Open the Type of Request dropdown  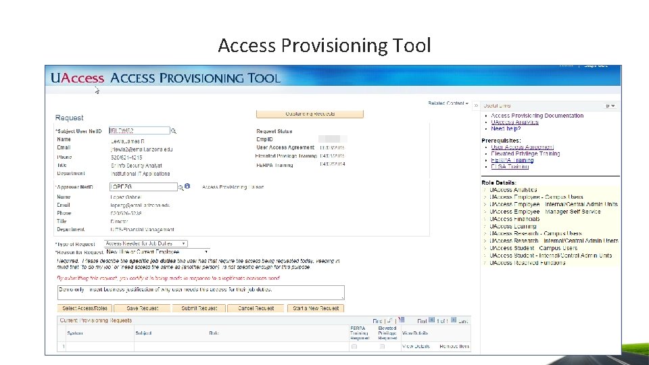[146, 244]
